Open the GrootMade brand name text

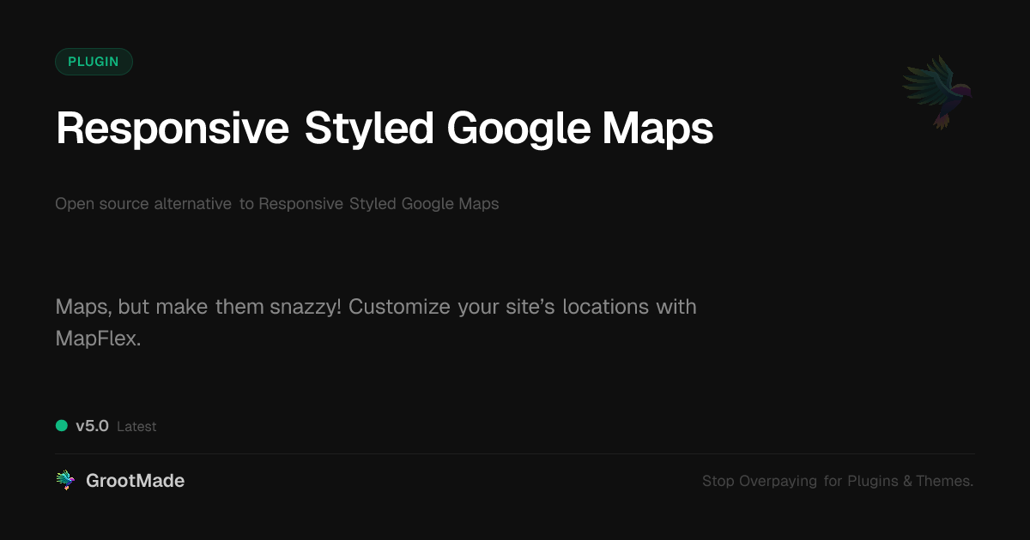coord(135,481)
